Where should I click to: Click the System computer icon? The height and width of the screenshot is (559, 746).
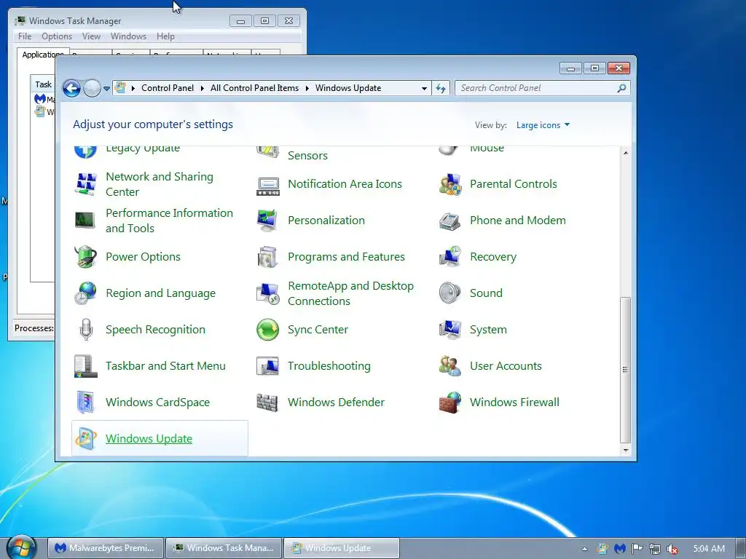(450, 330)
